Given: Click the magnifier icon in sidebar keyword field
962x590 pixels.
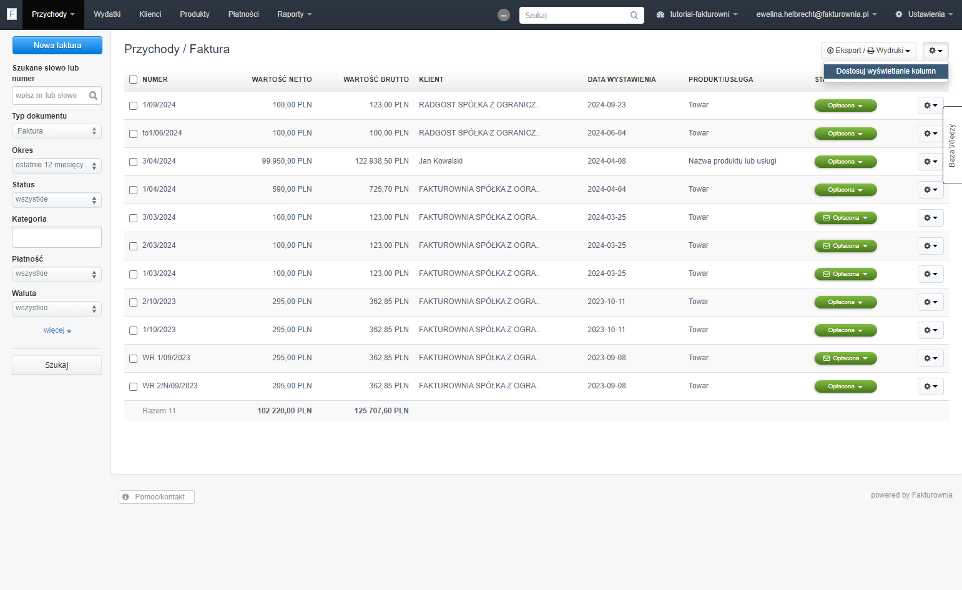Looking at the screenshot, I should 93,96.
